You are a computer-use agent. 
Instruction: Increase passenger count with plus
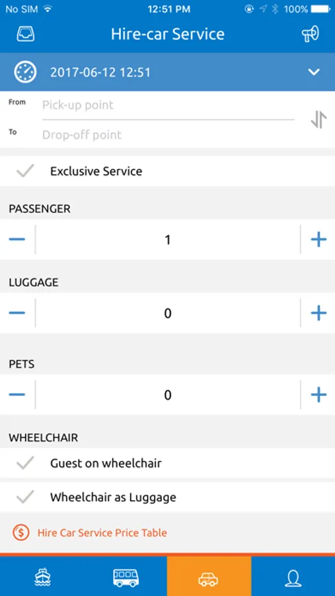[x=318, y=240]
